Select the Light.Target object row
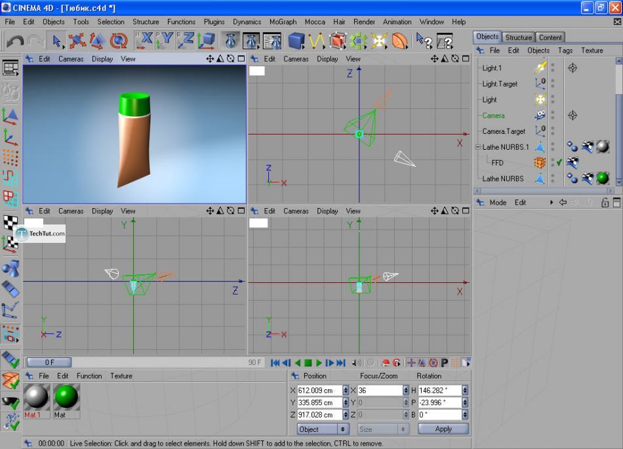Viewport: 623px width, 449px height. click(500, 84)
